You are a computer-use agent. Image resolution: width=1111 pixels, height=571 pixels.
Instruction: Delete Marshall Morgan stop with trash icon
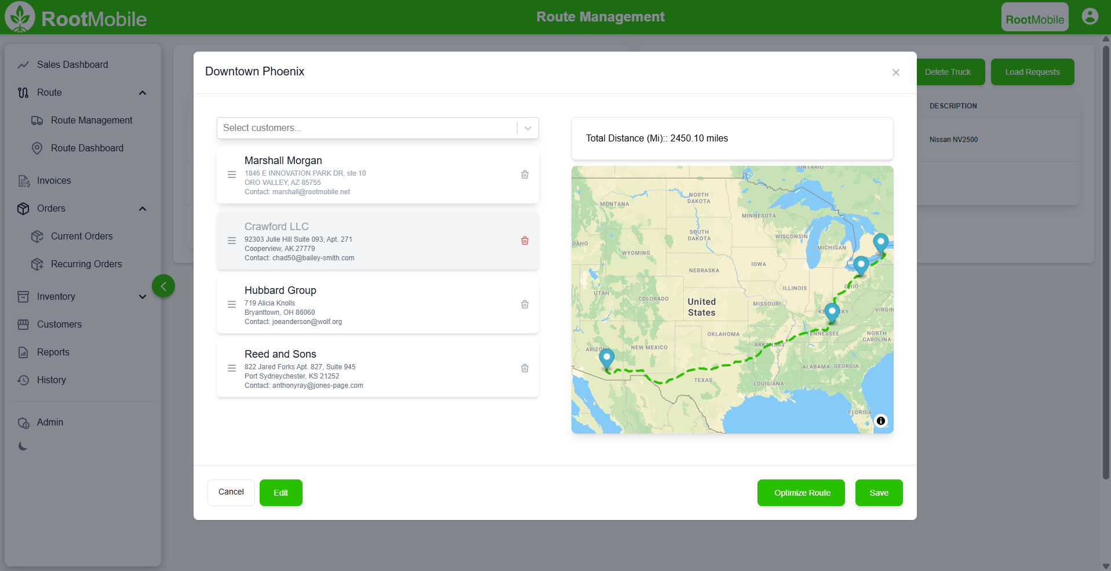tap(524, 174)
